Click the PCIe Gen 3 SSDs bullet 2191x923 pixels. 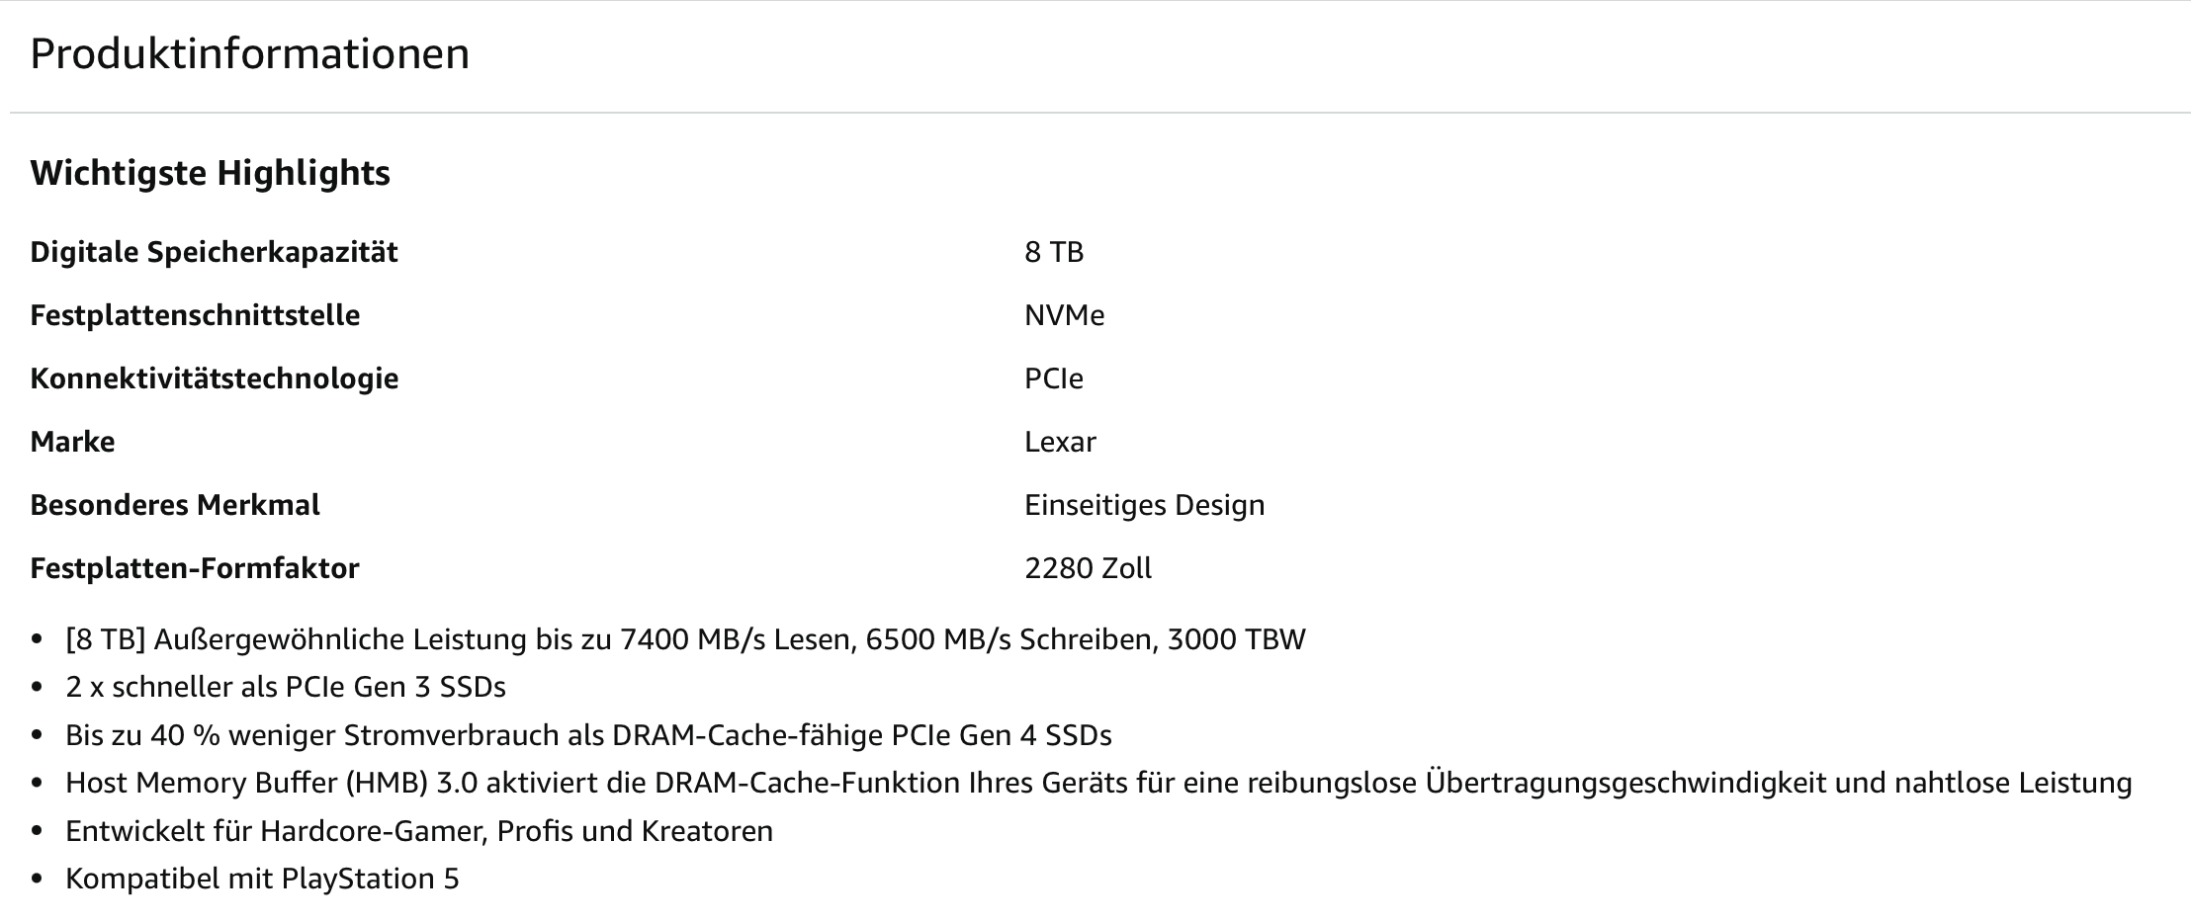click(286, 687)
